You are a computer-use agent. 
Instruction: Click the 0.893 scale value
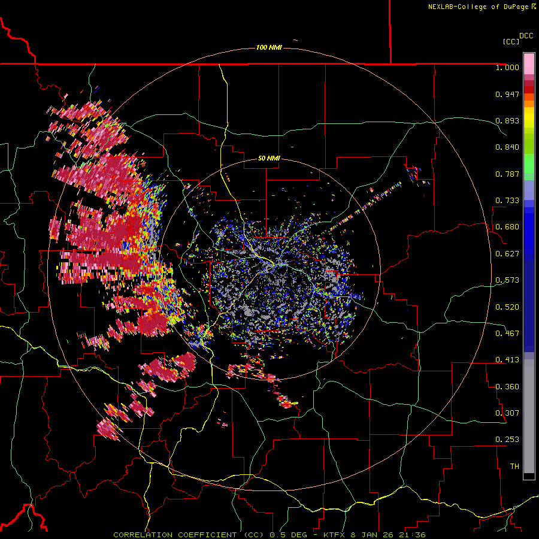click(507, 120)
